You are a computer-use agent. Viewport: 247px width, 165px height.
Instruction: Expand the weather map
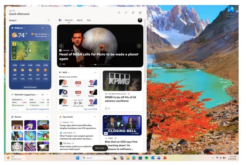click(x=46, y=57)
